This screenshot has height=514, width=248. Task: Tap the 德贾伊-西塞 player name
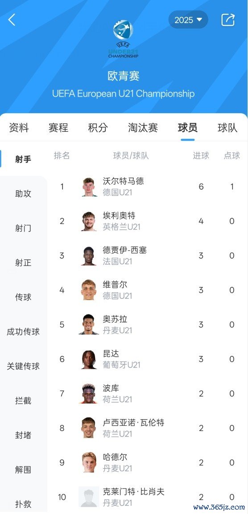[124, 250]
